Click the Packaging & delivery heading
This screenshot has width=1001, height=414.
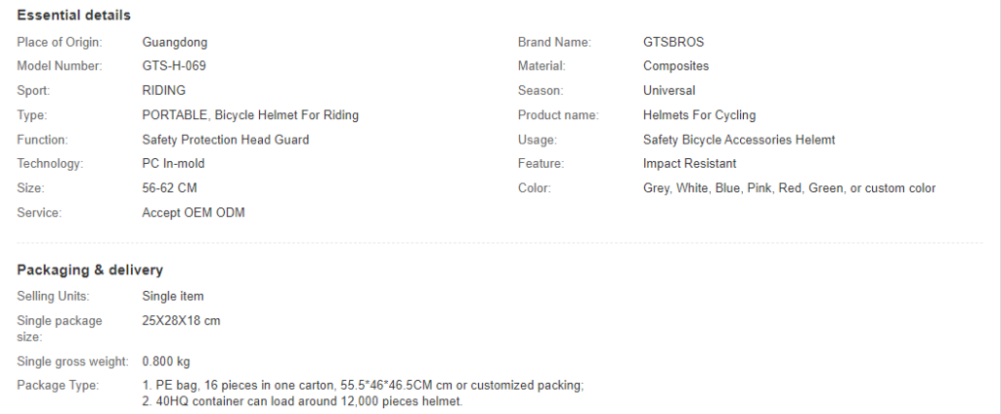pos(89,269)
